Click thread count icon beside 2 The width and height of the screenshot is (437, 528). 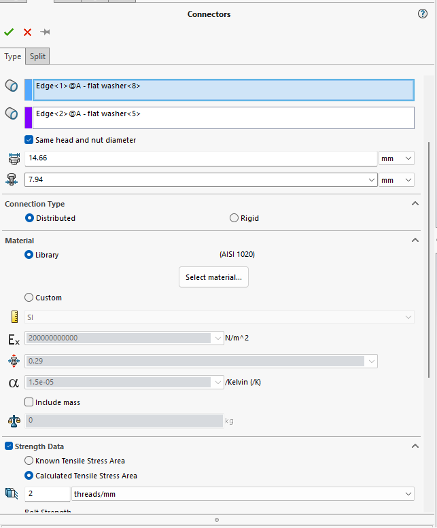(x=12, y=493)
